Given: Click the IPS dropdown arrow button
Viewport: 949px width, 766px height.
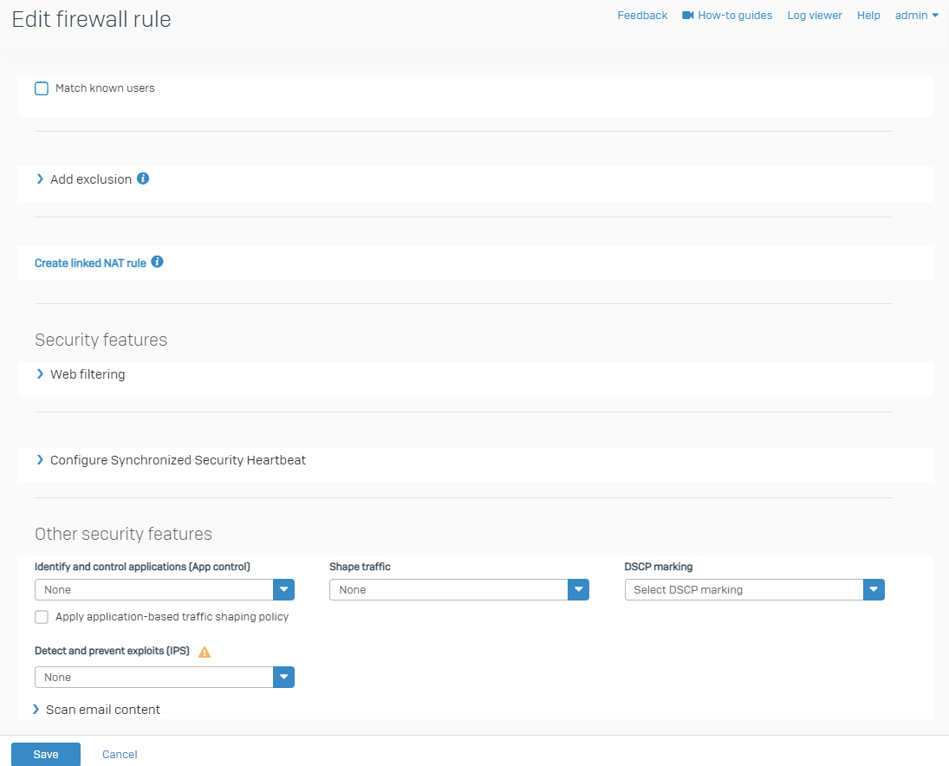Looking at the screenshot, I should coord(284,678).
